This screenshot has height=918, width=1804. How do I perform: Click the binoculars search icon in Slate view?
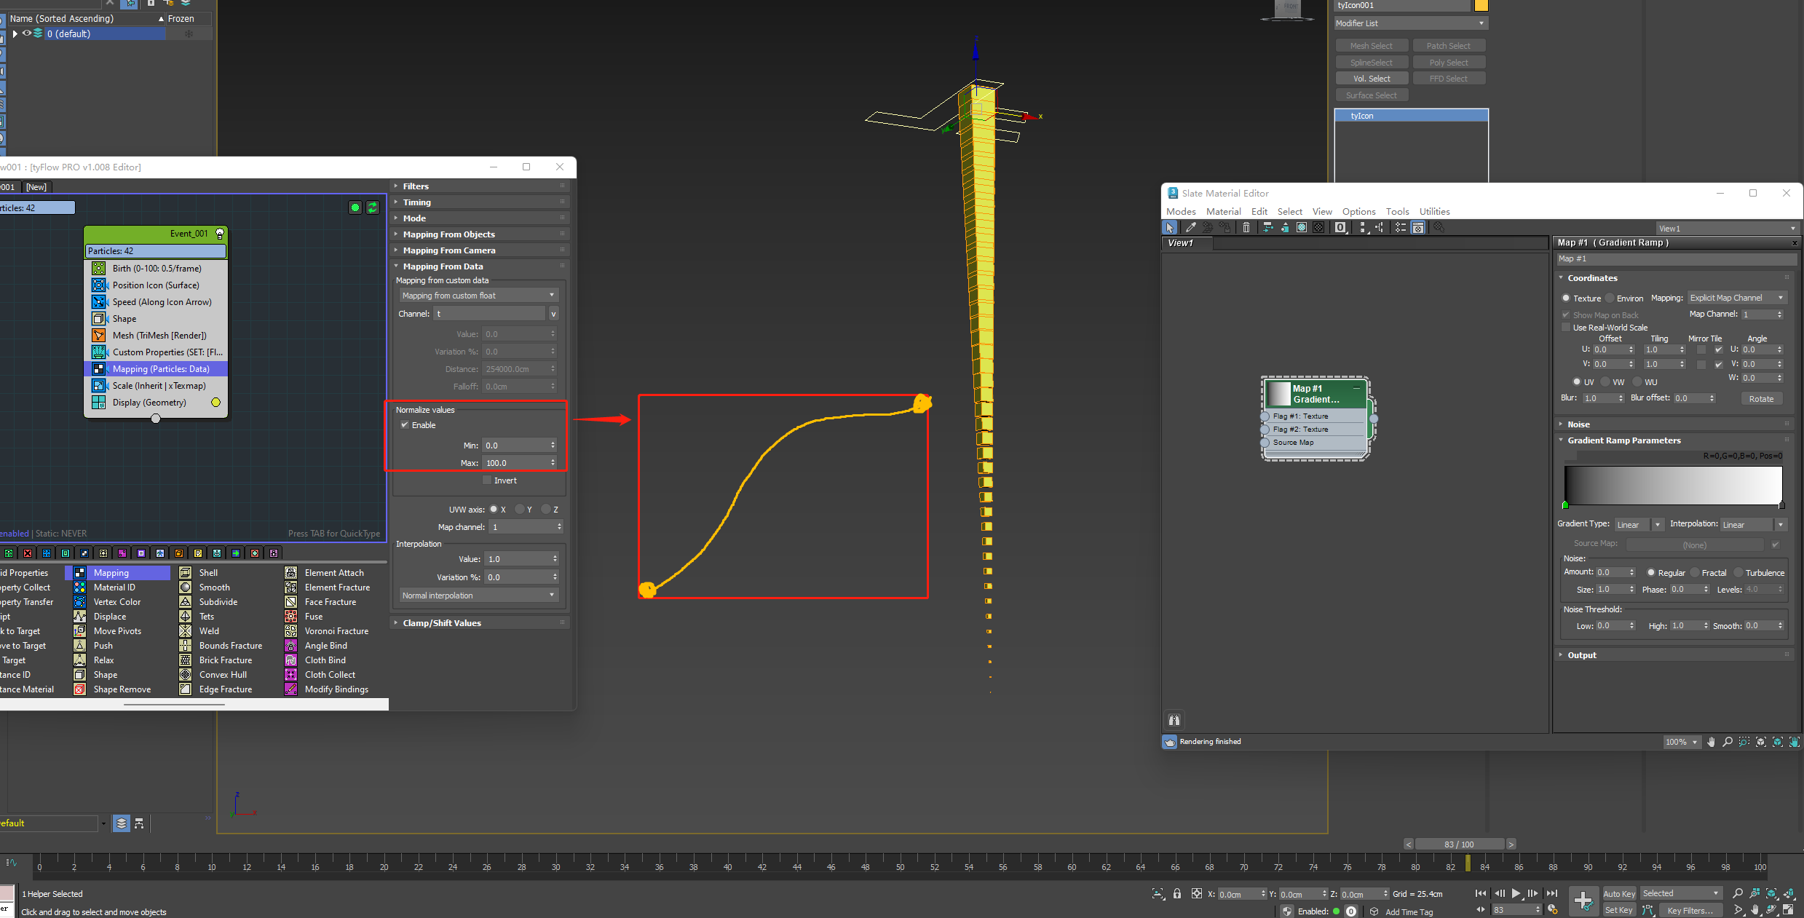(1174, 720)
